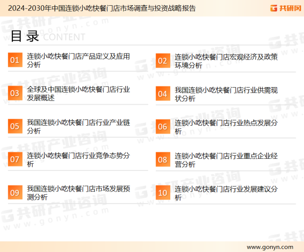
Task: Open chapter 我国连锁小吃快餐门店行业产业链分析
Action: [x=78, y=126]
